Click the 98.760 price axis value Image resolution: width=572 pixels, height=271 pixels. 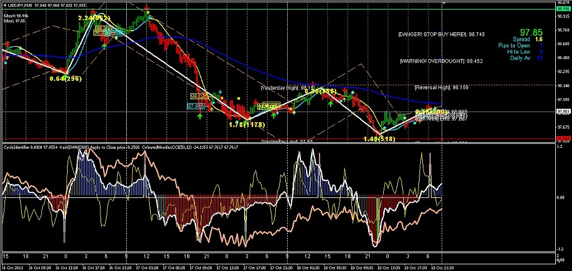564,30
